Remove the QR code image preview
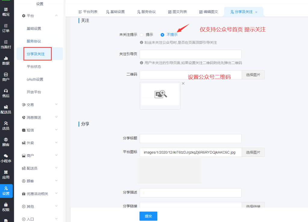Image resolution: width=308 pixels, height=222 pixels. tap(183, 84)
